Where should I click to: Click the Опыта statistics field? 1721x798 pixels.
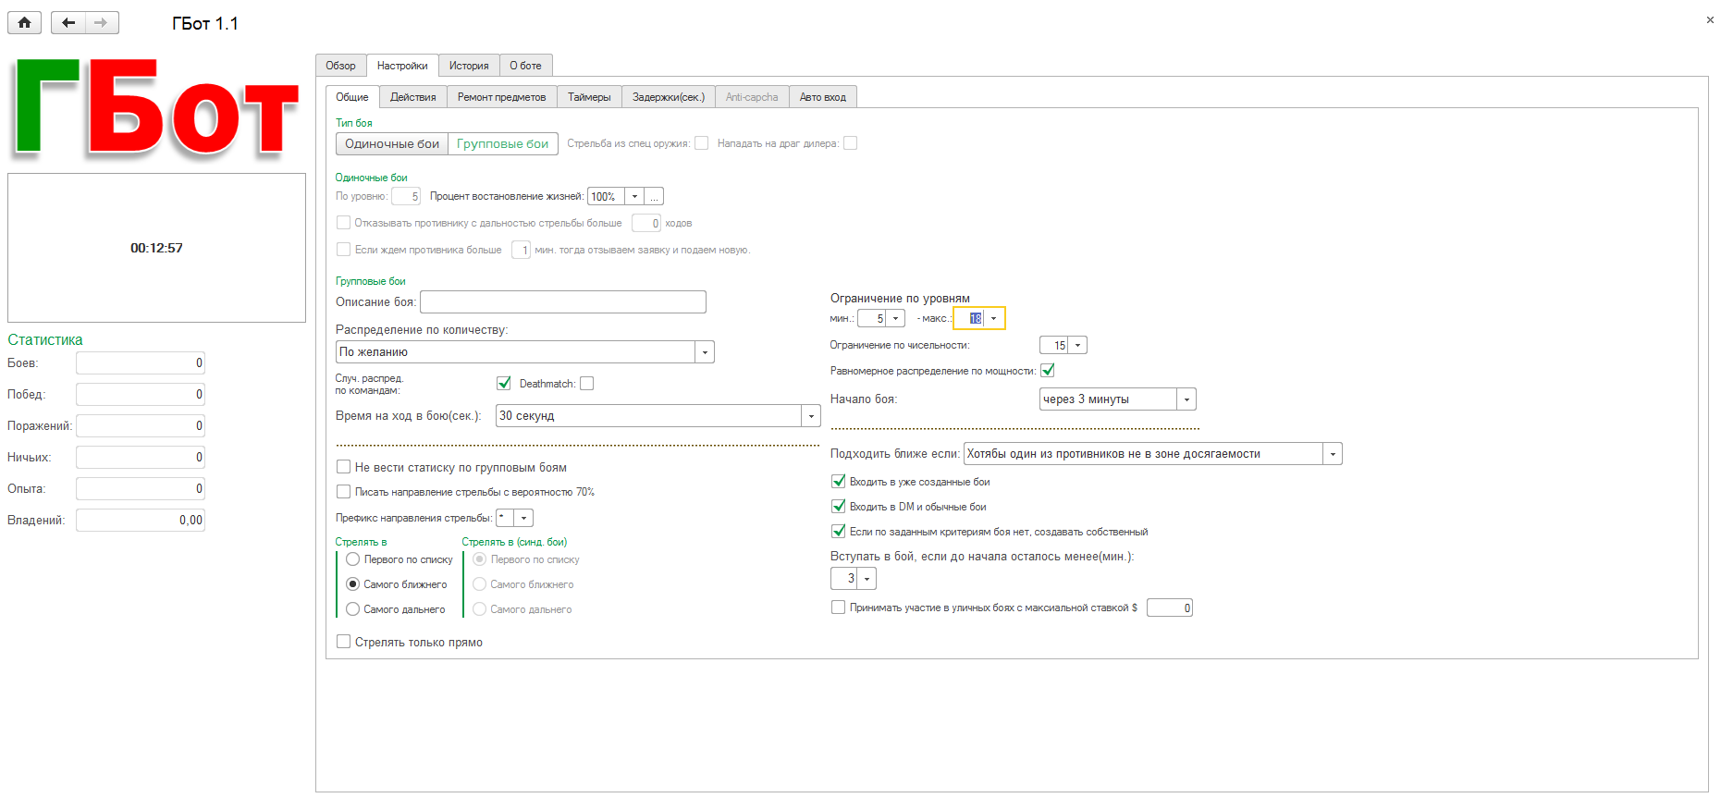pos(140,489)
